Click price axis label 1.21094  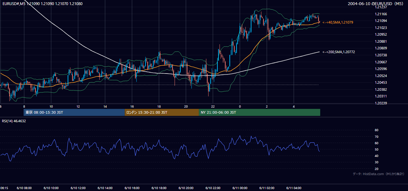381,21
